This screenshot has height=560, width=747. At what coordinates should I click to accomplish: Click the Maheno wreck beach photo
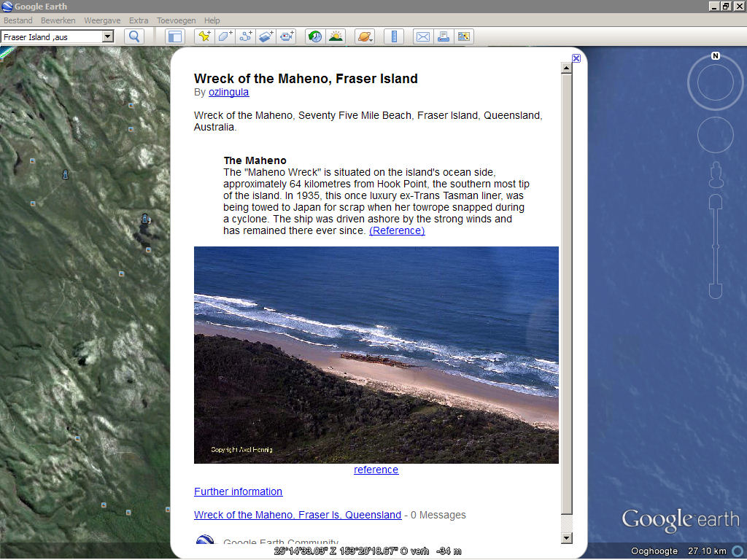(376, 355)
